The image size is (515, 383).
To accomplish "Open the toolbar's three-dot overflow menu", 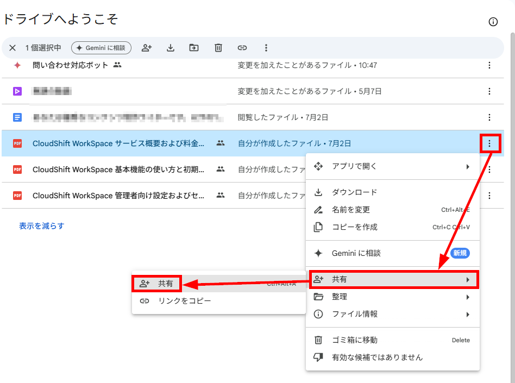I will click(x=266, y=48).
